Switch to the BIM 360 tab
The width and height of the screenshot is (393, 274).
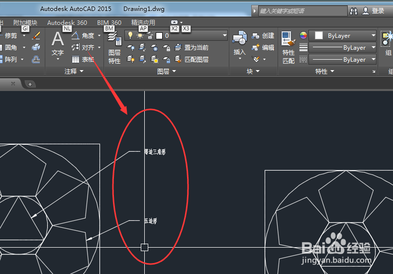coord(109,23)
